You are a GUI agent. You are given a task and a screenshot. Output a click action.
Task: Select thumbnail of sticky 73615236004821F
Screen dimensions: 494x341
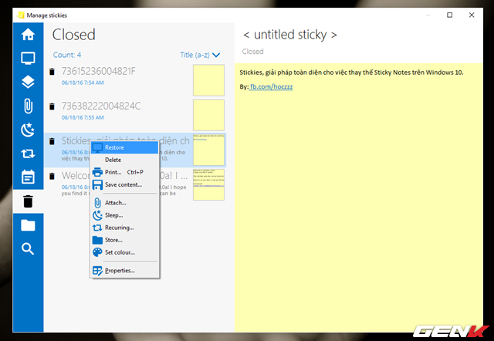pos(208,80)
